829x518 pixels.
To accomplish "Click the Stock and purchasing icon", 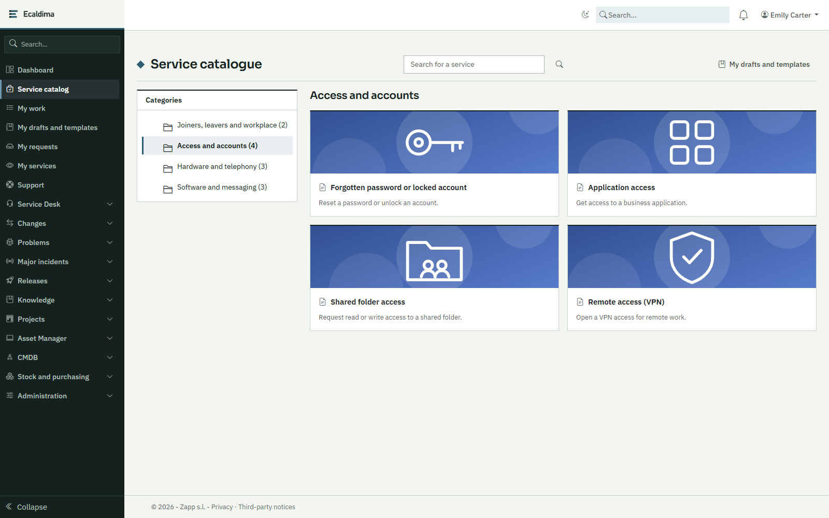I will tap(10, 376).
